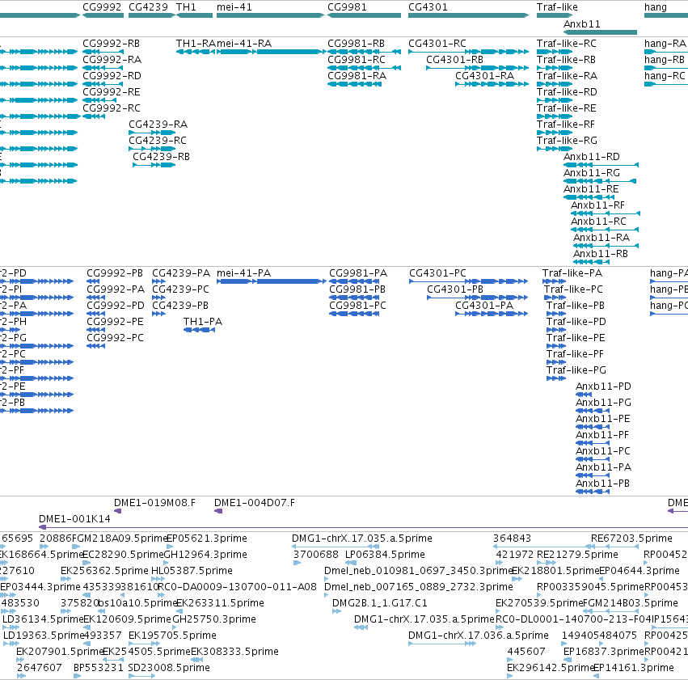688x680 pixels.
Task: Click protein mei-41-PA
Action: (x=243, y=272)
